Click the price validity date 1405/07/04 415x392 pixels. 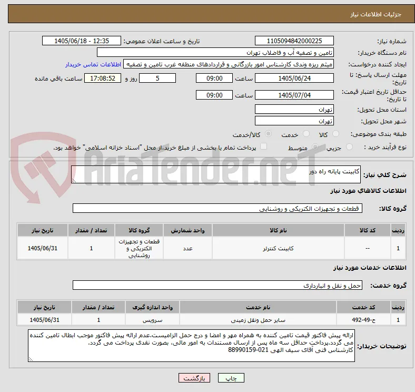click(x=294, y=95)
